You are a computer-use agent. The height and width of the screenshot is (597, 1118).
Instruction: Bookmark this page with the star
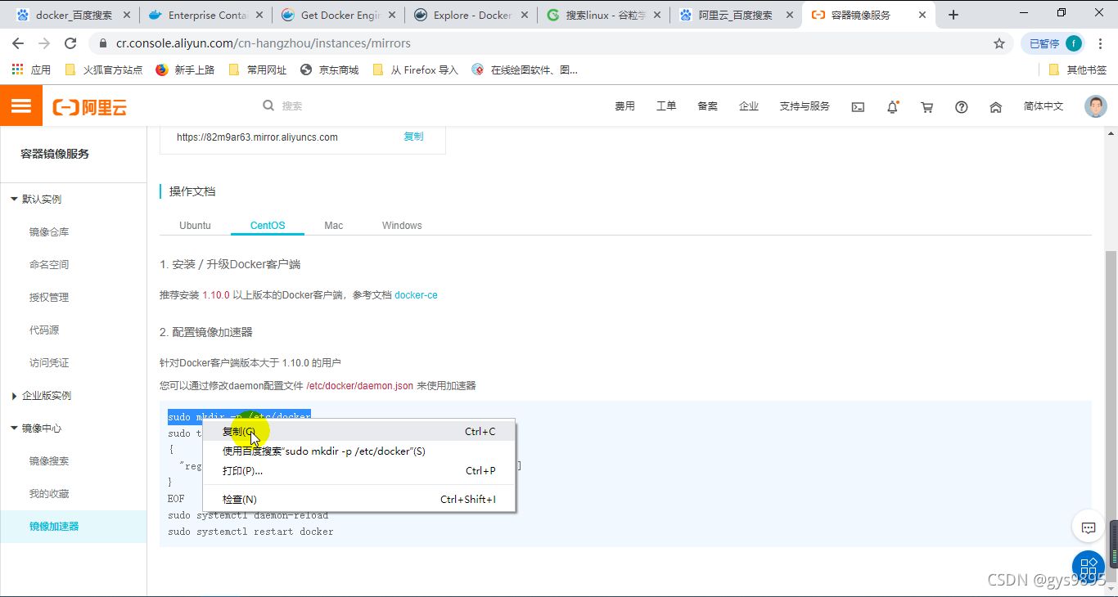[x=999, y=43]
